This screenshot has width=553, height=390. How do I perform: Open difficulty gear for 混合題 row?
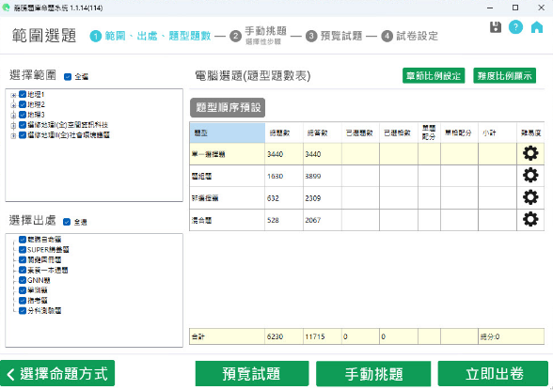tap(530, 219)
